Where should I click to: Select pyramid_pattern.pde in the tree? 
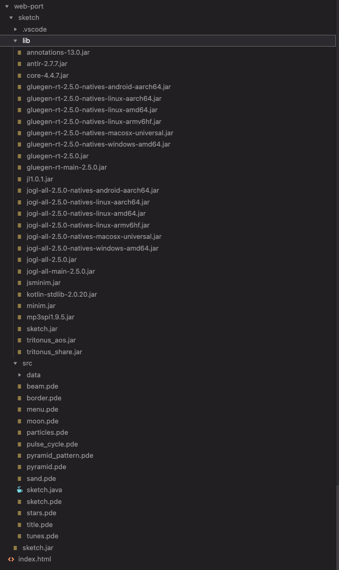coord(60,456)
